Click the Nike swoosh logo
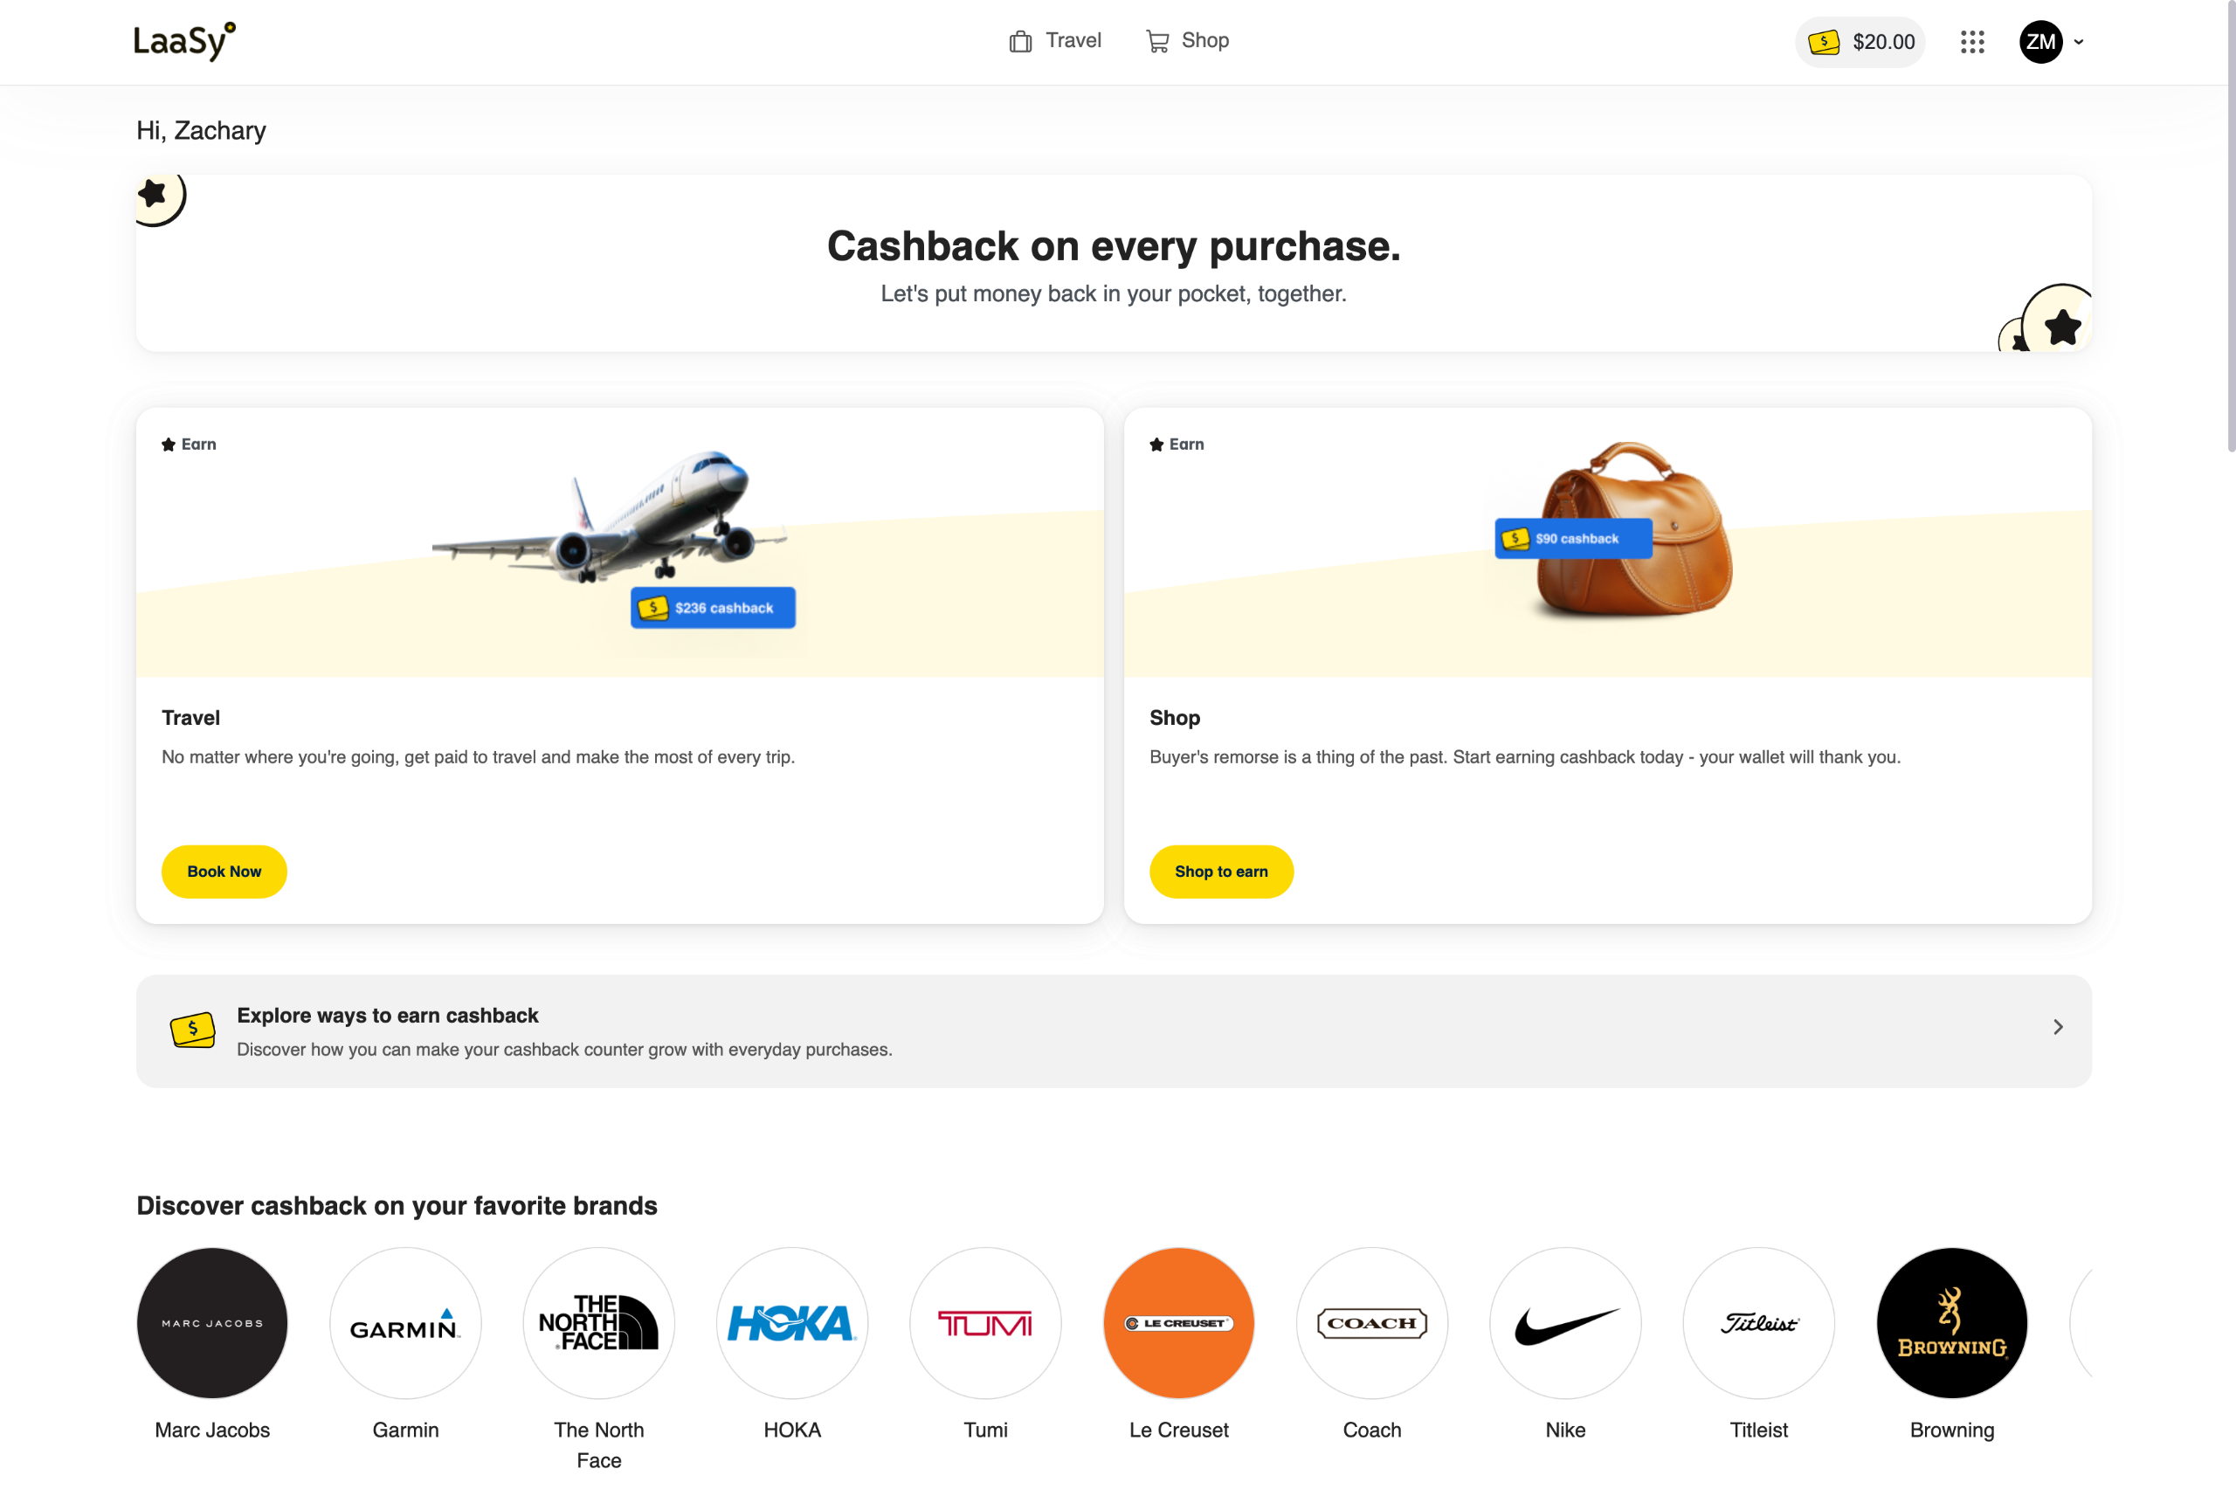Image resolution: width=2236 pixels, height=1489 pixels. click(x=1564, y=1322)
